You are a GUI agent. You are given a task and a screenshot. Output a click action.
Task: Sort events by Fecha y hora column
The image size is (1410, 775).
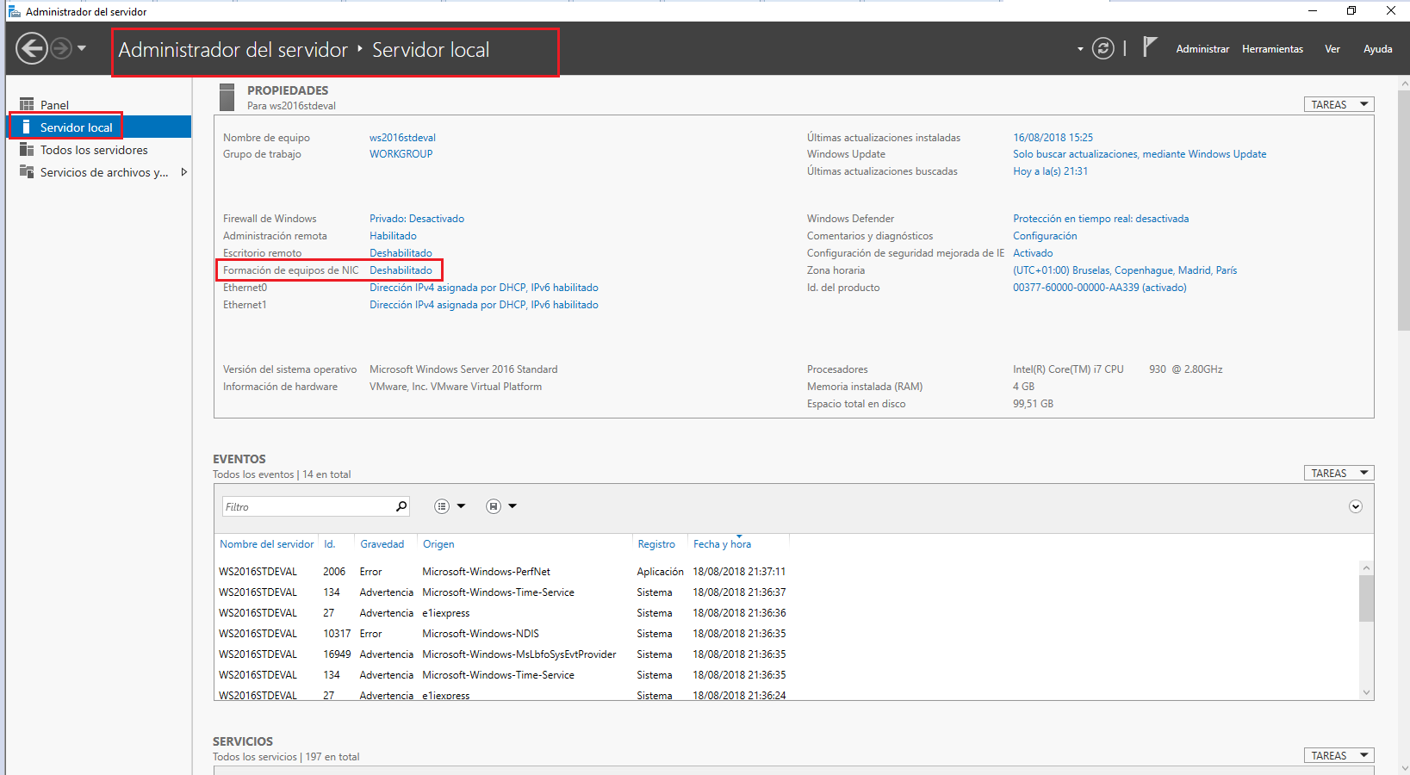(722, 543)
